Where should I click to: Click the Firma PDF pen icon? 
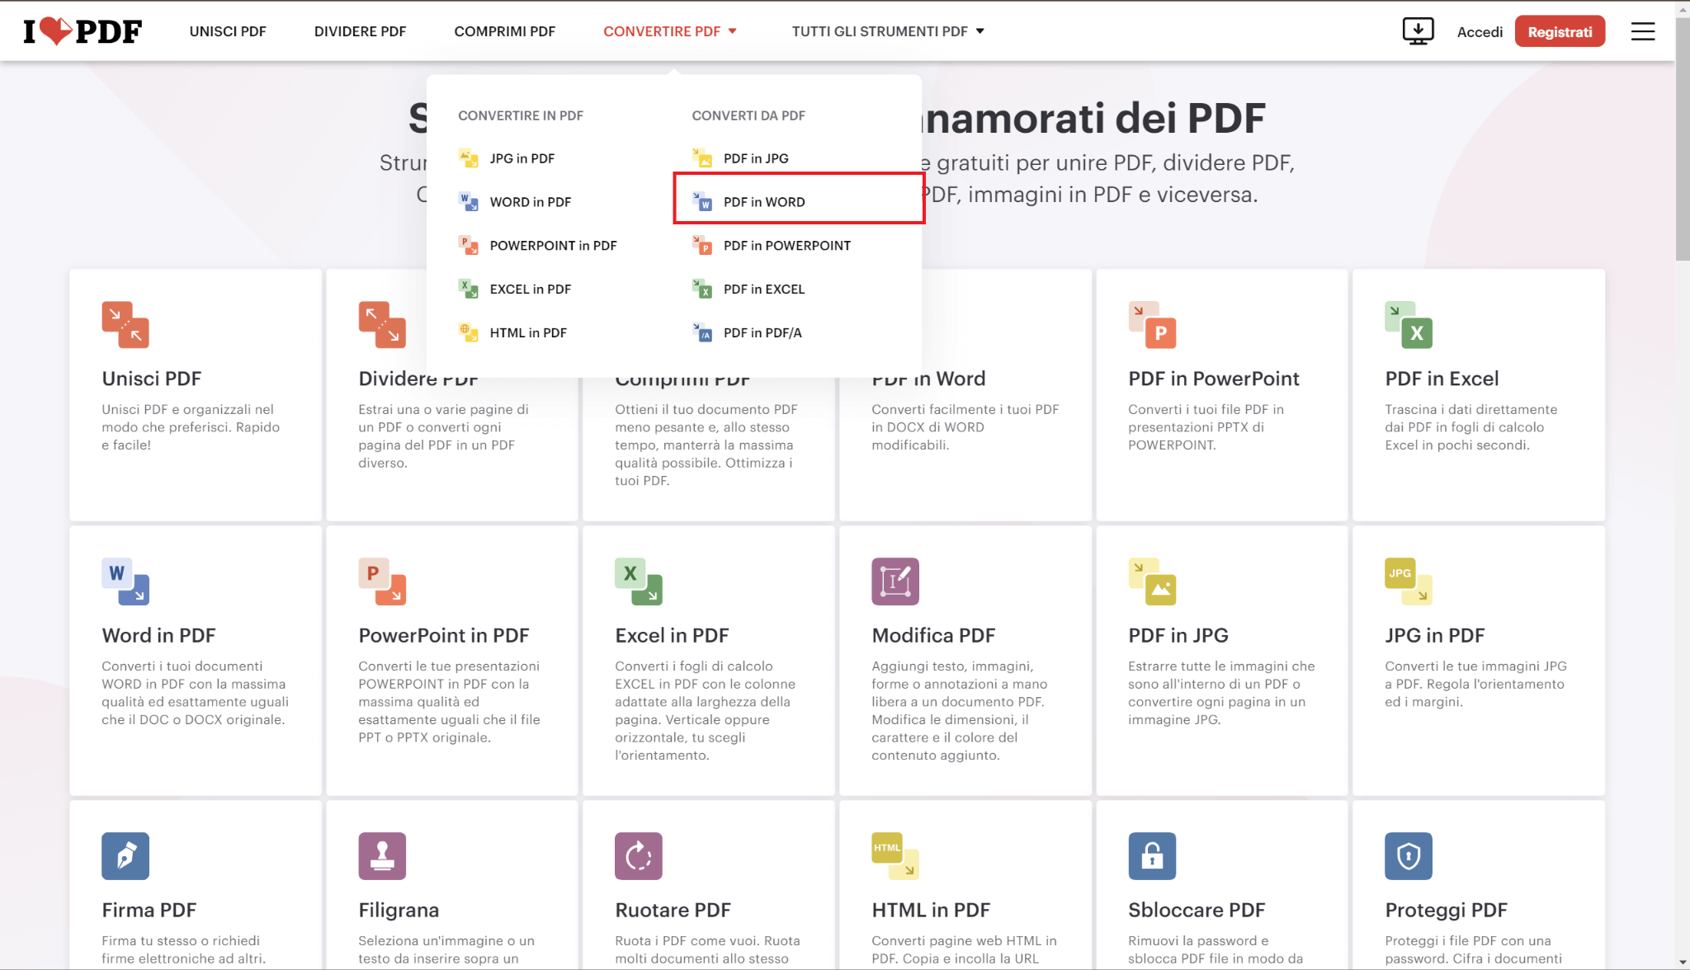(x=125, y=856)
